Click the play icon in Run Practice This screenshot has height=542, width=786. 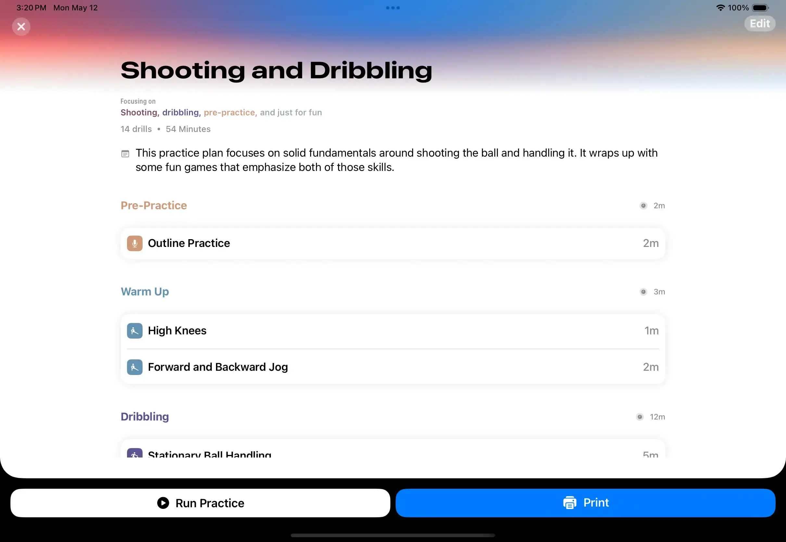pos(163,503)
